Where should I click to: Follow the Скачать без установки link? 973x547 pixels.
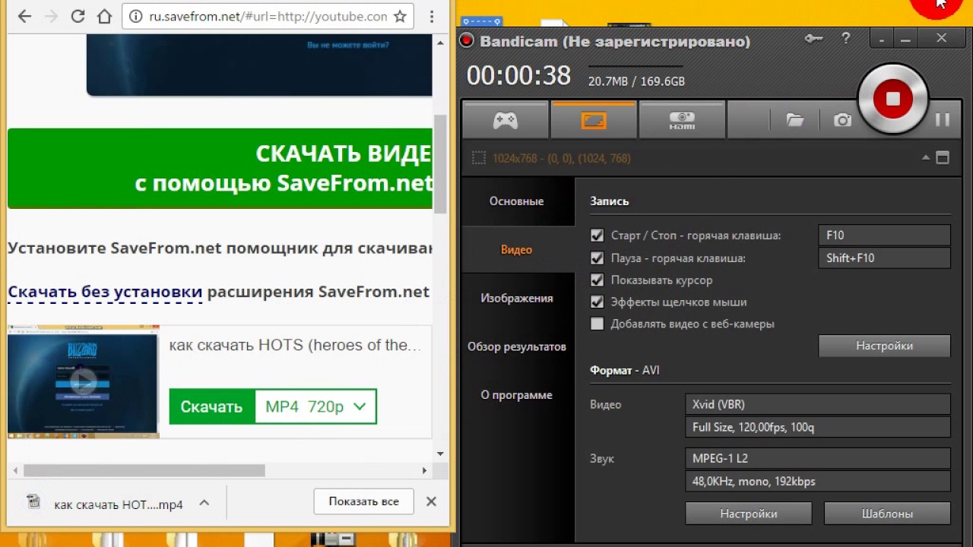click(x=105, y=292)
